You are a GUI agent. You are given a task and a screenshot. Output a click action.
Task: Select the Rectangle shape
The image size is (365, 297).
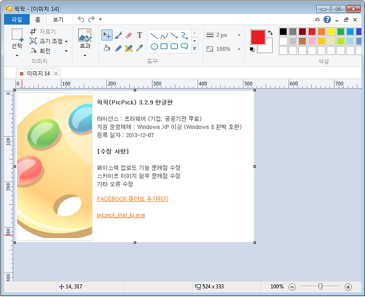point(164,46)
